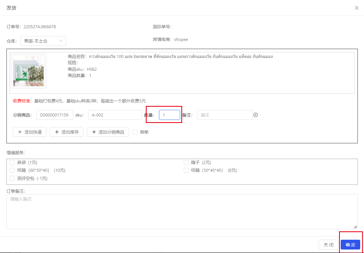Close the 发货 dialog with the X icon
The height and width of the screenshot is (253, 364).
tap(357, 8)
